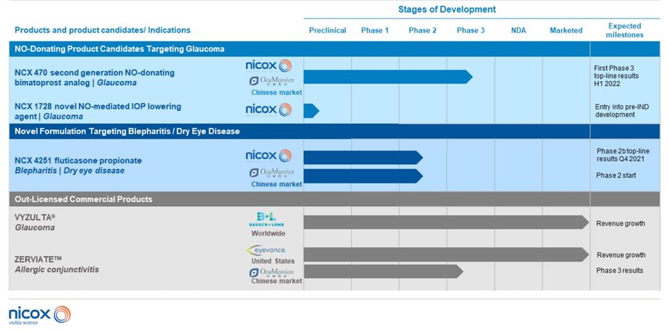Select the Phase 2 column header

[422, 30]
